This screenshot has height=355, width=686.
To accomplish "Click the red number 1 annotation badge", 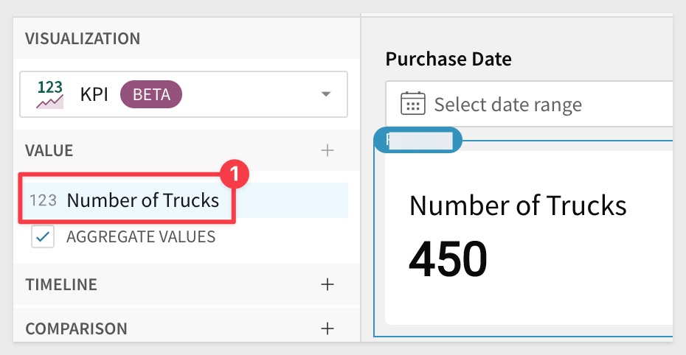I will pyautogui.click(x=234, y=175).
